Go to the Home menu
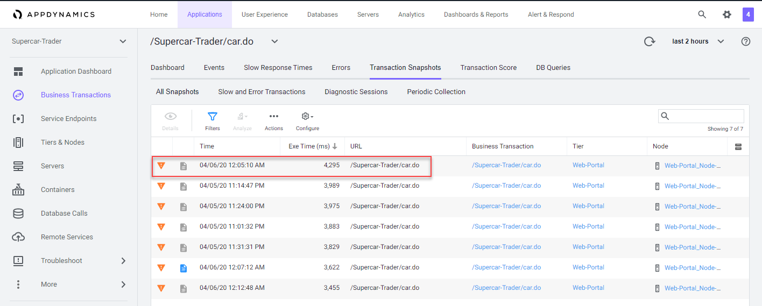Screen dimensions: 762x306 pyautogui.click(x=159, y=15)
